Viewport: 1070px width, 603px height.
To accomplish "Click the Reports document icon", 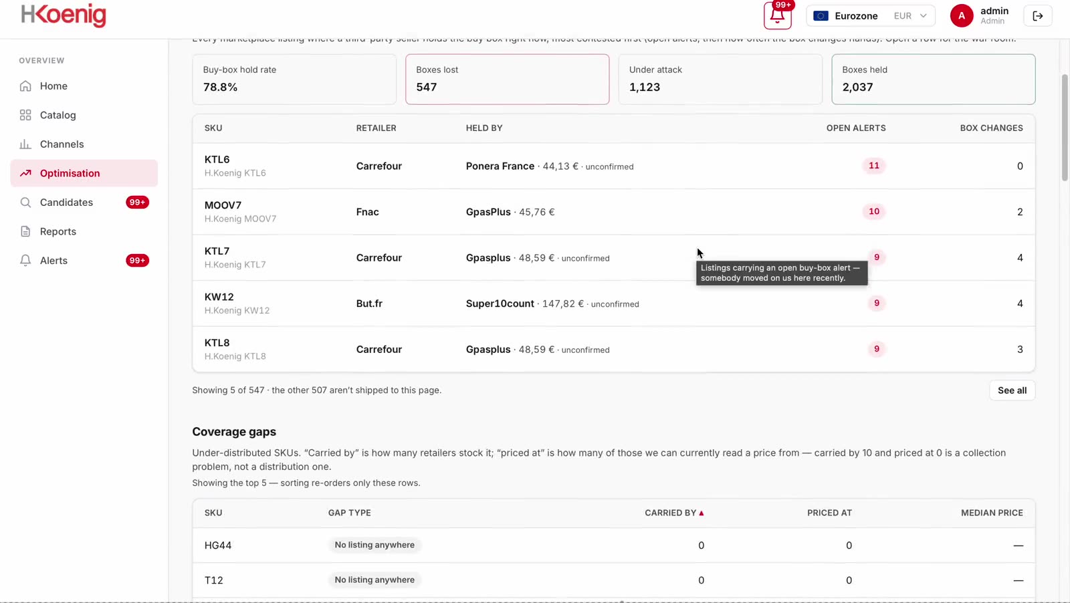I will (x=25, y=231).
